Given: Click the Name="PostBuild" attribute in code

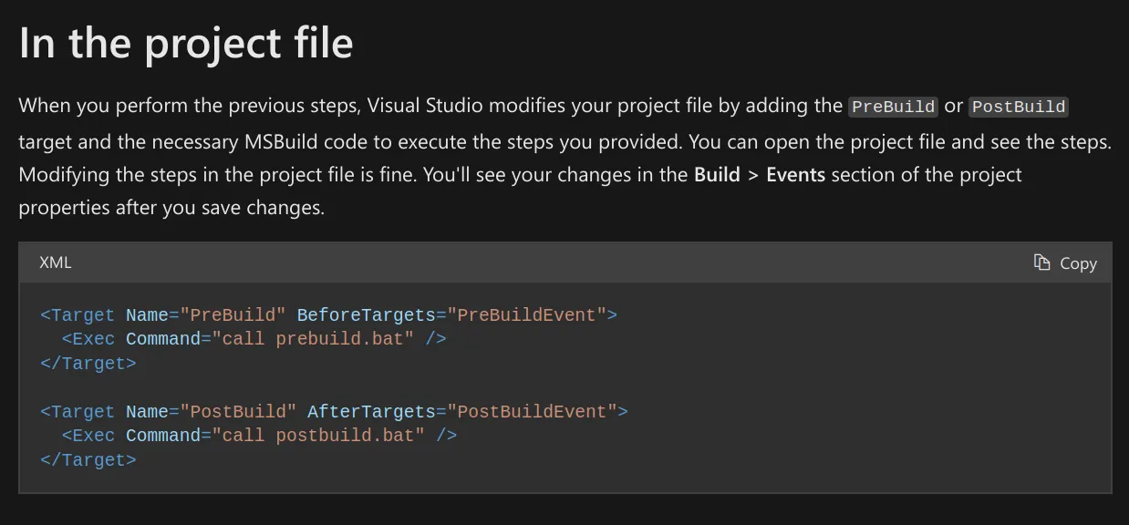Looking at the screenshot, I should coord(212,411).
